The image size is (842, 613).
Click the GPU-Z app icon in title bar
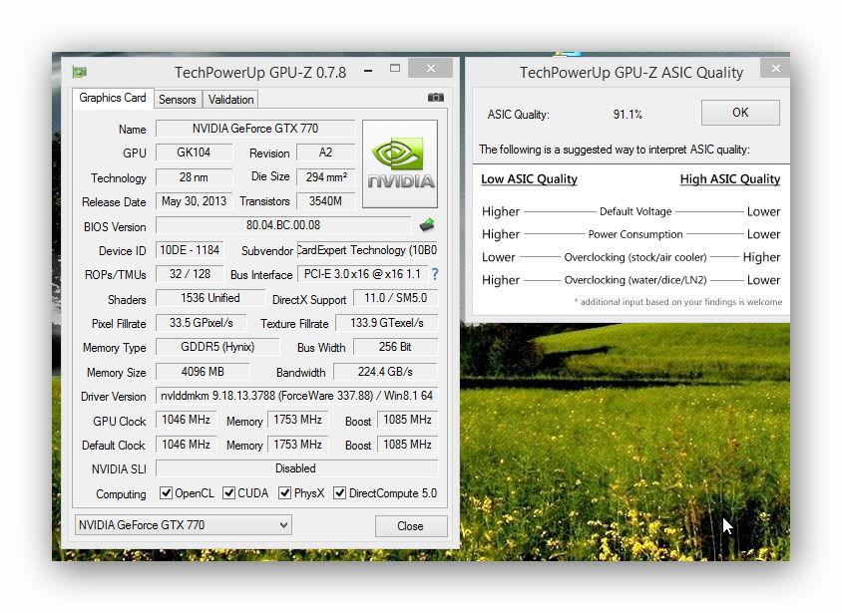tap(80, 72)
